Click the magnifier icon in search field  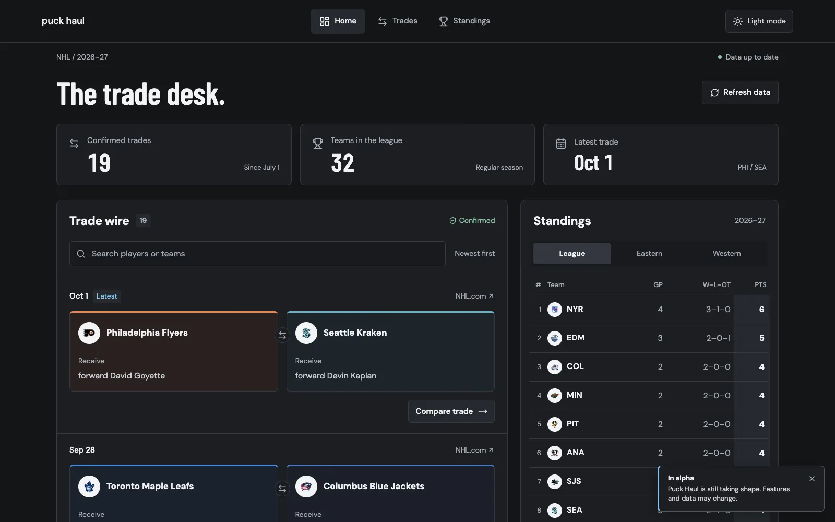click(81, 254)
